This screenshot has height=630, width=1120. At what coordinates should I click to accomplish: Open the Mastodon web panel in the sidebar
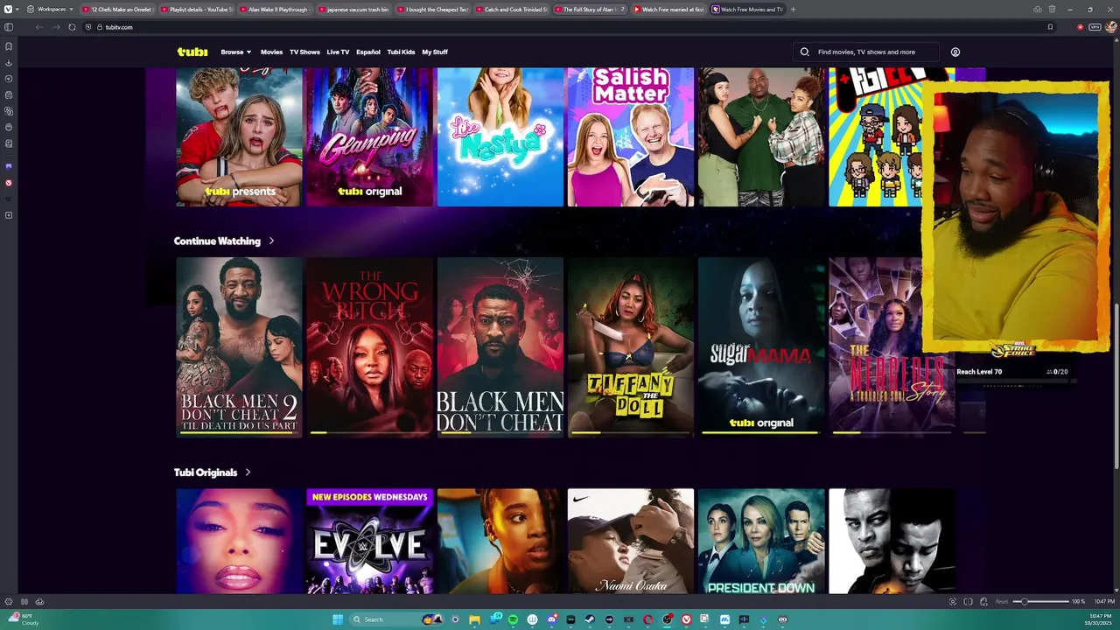click(9, 166)
